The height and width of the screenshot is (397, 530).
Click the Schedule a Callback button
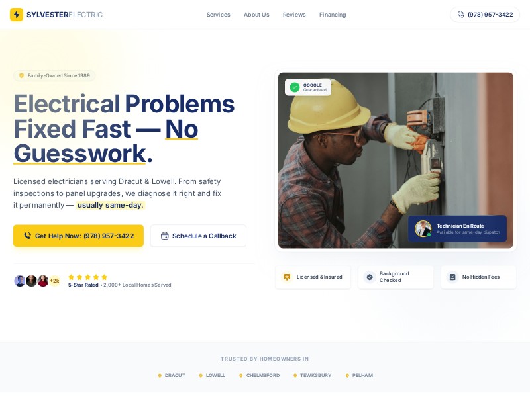[x=198, y=236]
